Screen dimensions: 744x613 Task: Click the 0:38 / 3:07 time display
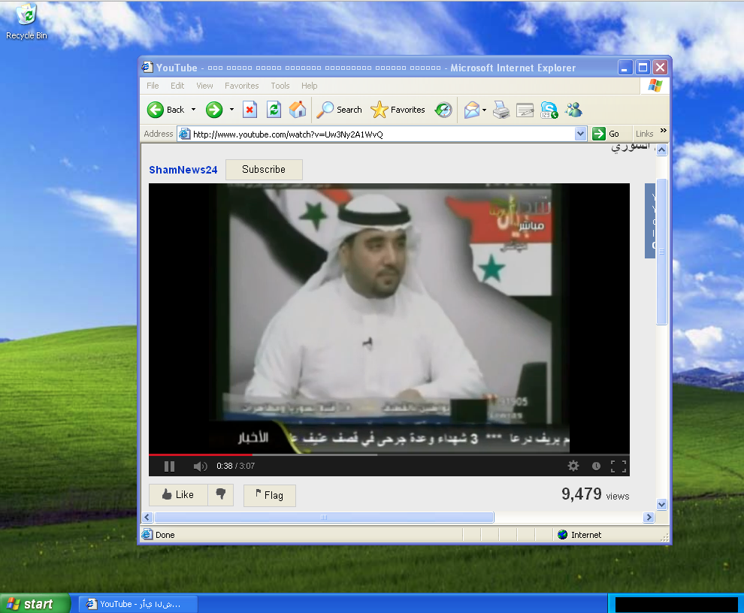[235, 466]
